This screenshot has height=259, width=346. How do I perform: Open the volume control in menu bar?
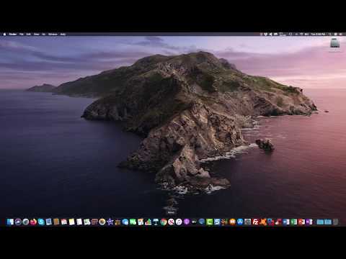(x=306, y=35)
